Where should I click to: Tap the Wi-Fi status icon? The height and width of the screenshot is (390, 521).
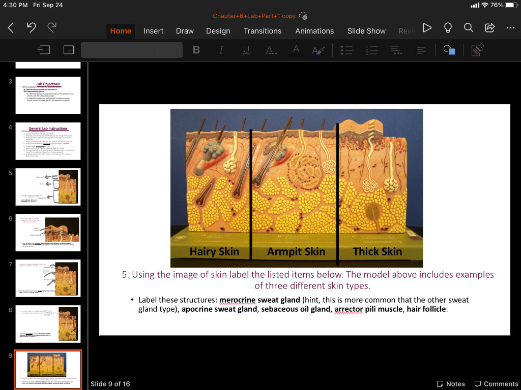[x=485, y=5]
